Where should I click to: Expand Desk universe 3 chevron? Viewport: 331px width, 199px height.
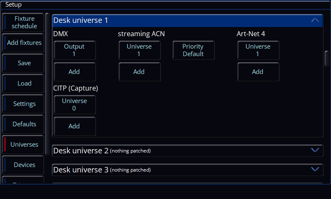click(x=315, y=169)
